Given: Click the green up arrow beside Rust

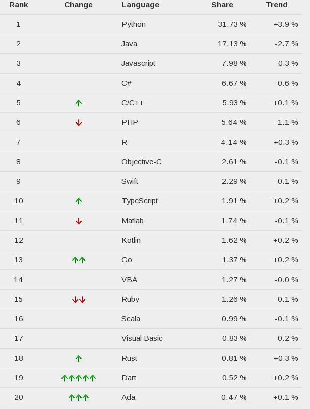Looking at the screenshot, I should click(x=79, y=358).
